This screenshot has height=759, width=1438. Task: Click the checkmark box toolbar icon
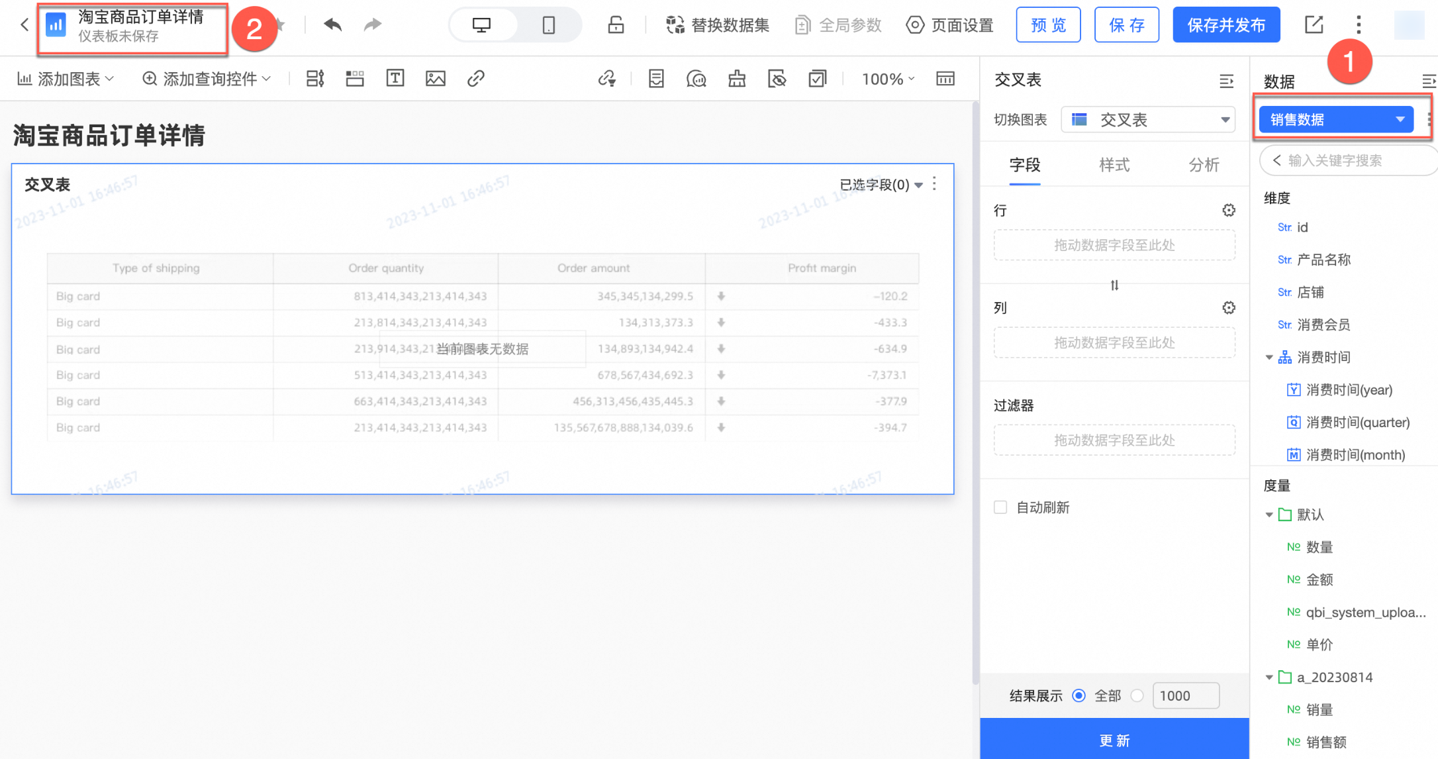tap(818, 79)
